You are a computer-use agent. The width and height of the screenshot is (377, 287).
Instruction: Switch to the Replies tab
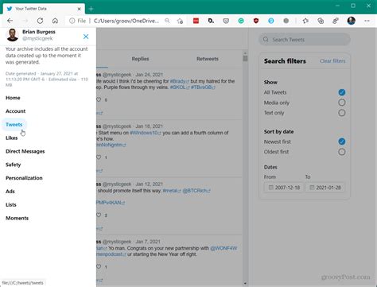(x=140, y=59)
